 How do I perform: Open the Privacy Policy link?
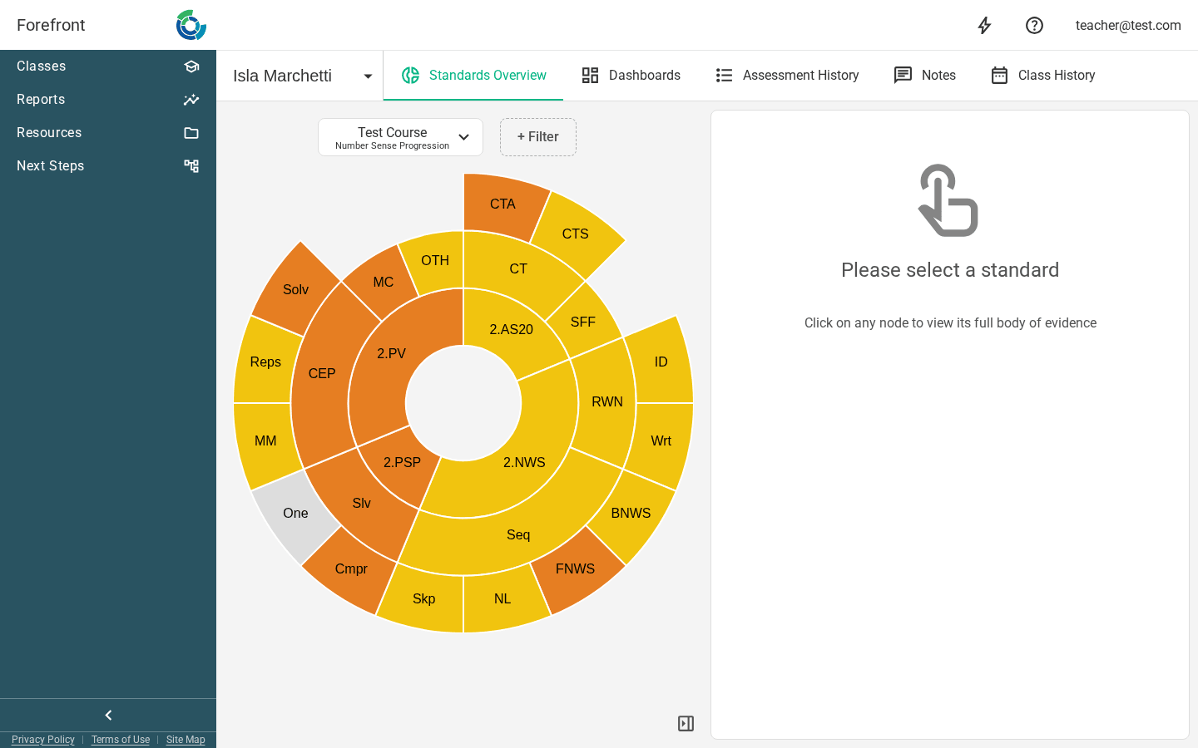pos(43,740)
